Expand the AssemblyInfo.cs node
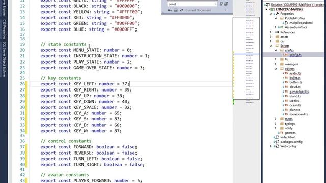The width and height of the screenshot is (326, 183). point(276,27)
